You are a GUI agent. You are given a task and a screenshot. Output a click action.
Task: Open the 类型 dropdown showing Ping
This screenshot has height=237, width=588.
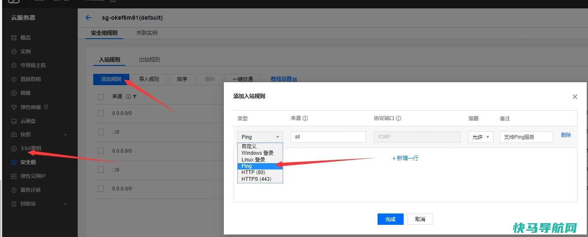(x=260, y=137)
